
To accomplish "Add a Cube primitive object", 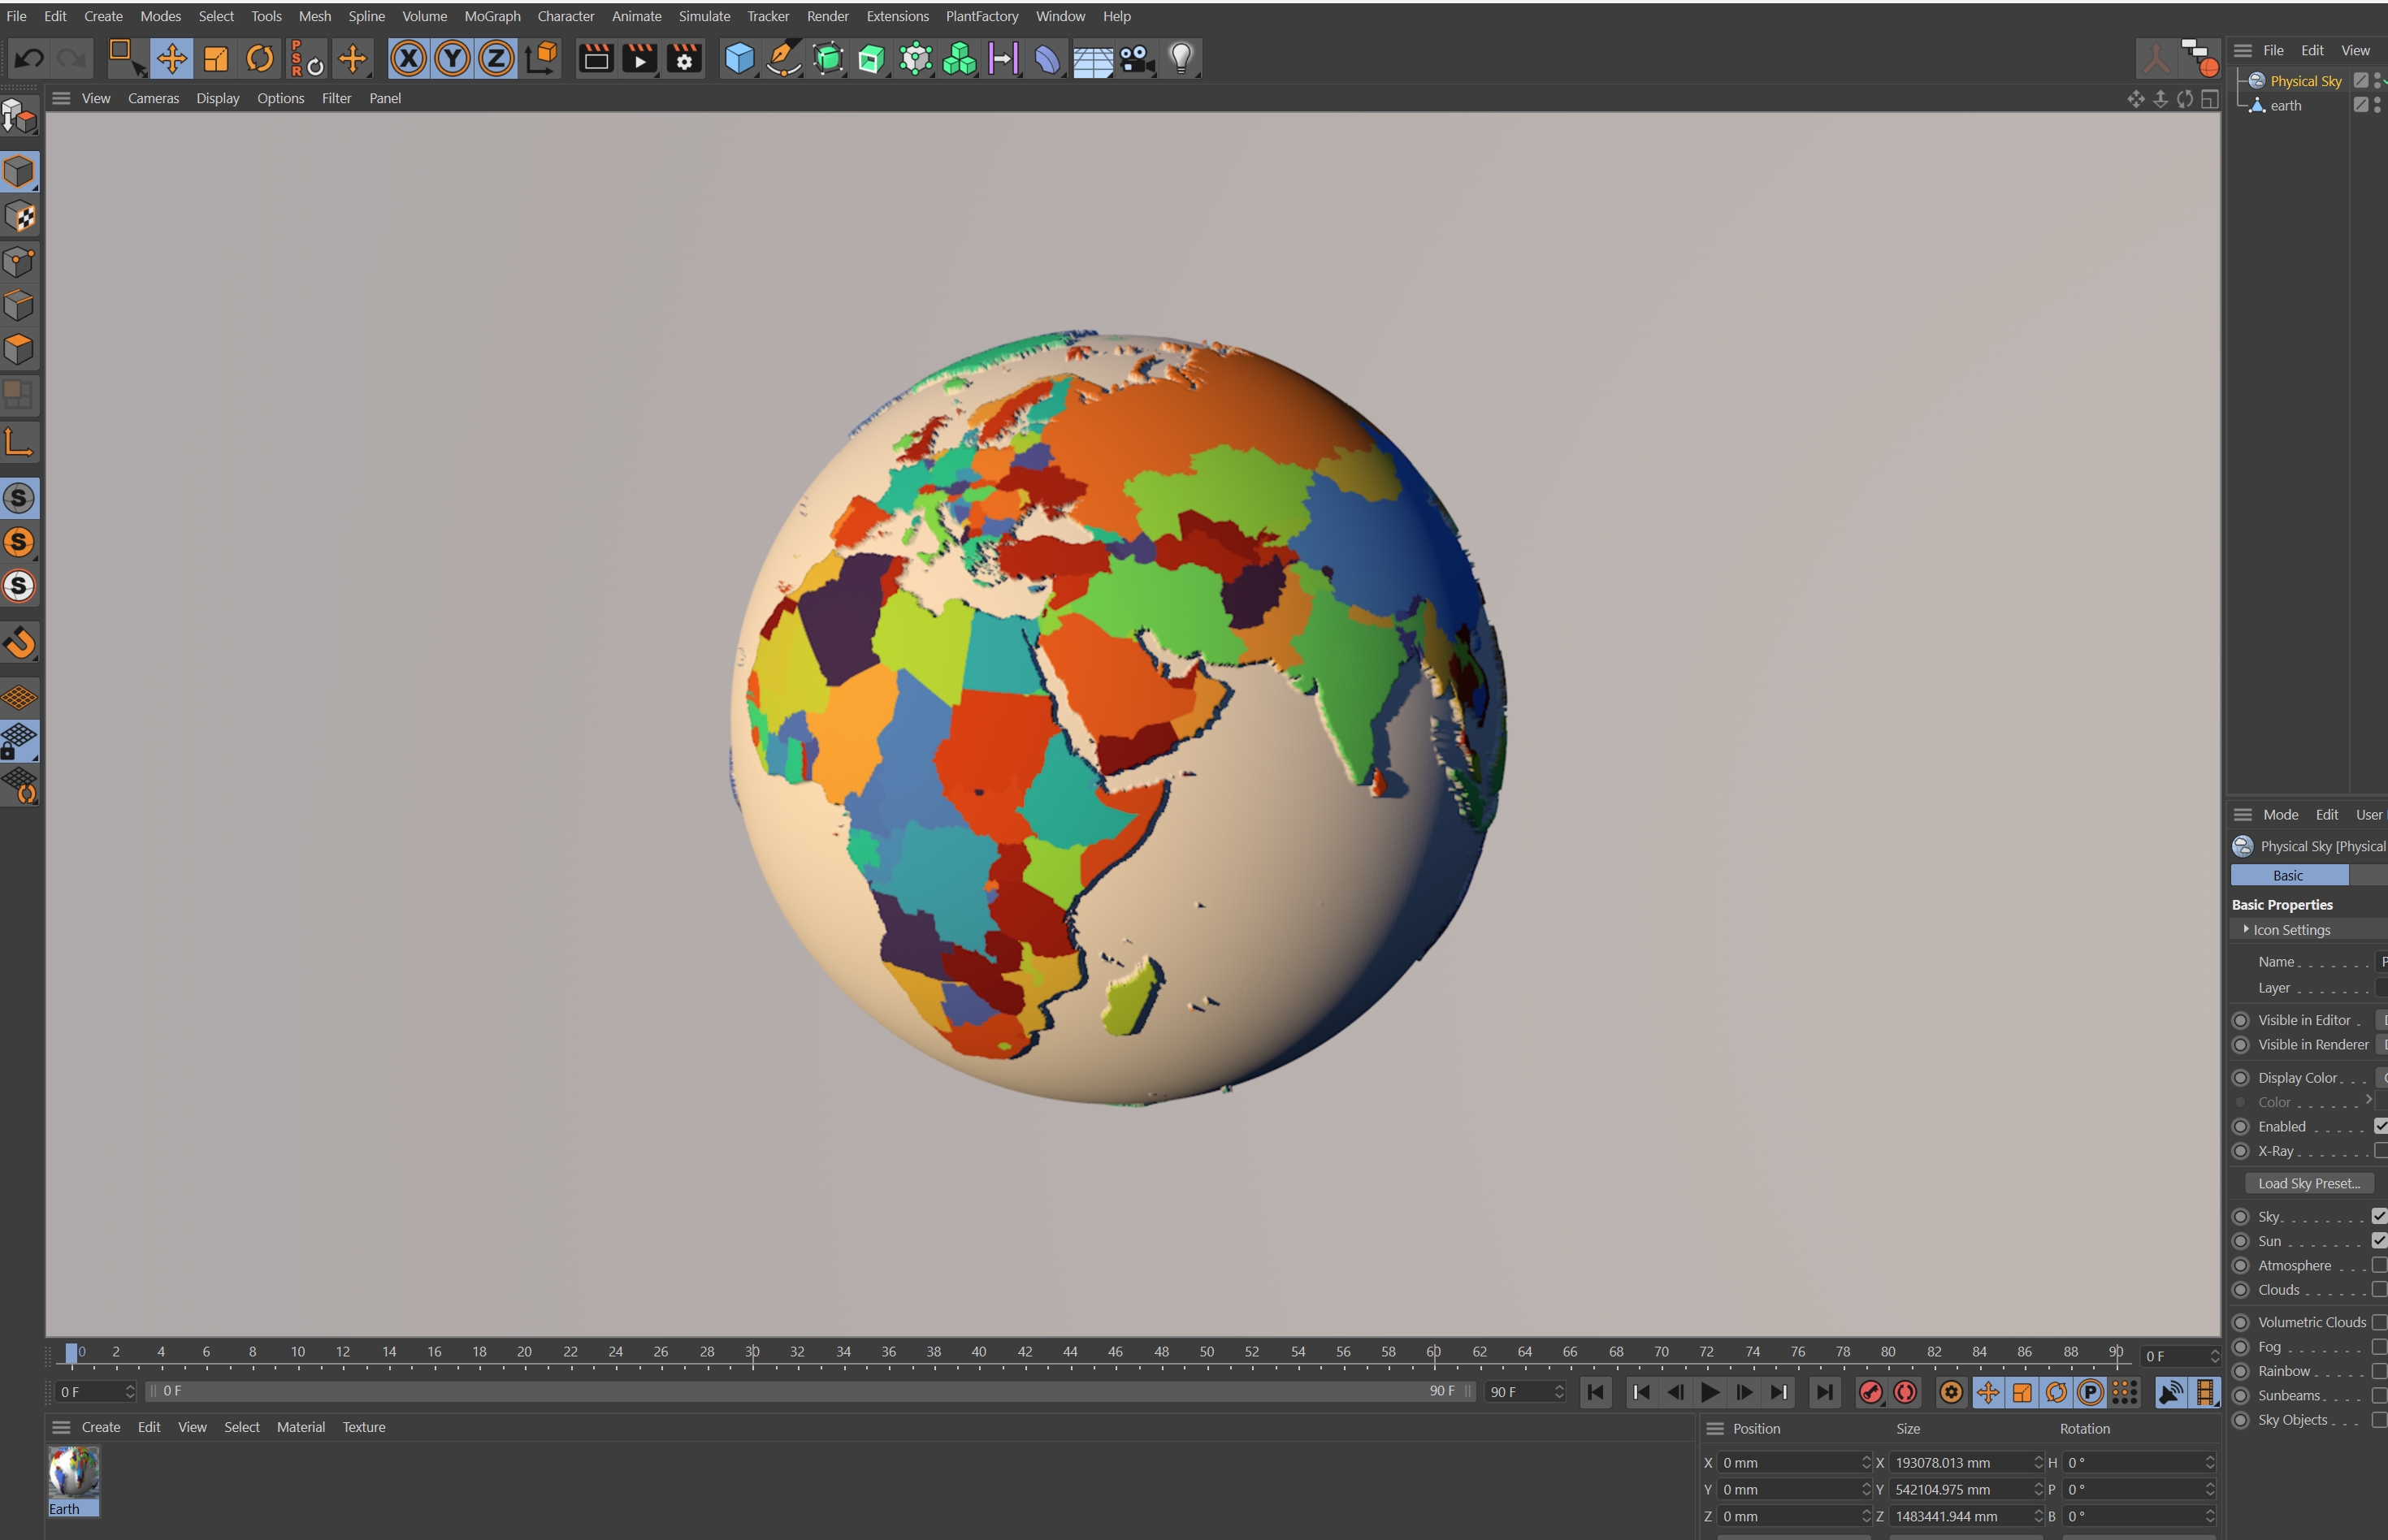I will pos(739,59).
